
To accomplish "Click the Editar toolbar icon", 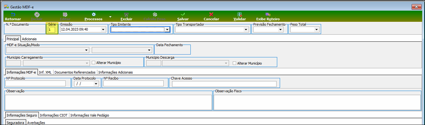I will pyautogui.click(x=65, y=14).
